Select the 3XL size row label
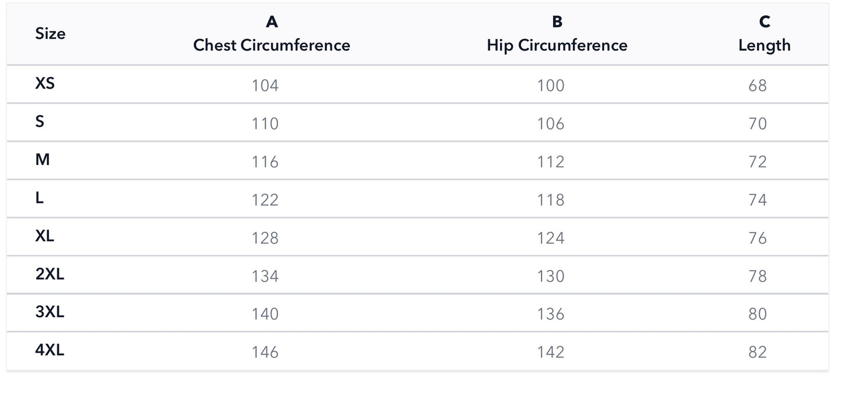Viewport: 844px width, 418px height. [50, 312]
